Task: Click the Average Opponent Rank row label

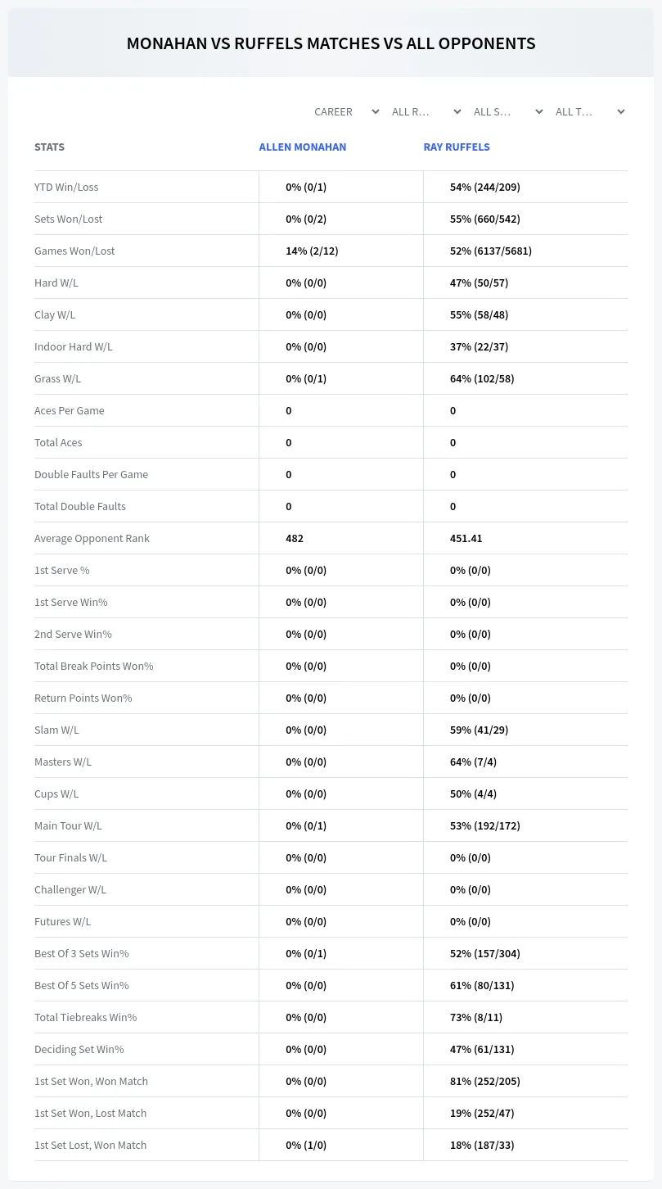Action: tap(92, 538)
